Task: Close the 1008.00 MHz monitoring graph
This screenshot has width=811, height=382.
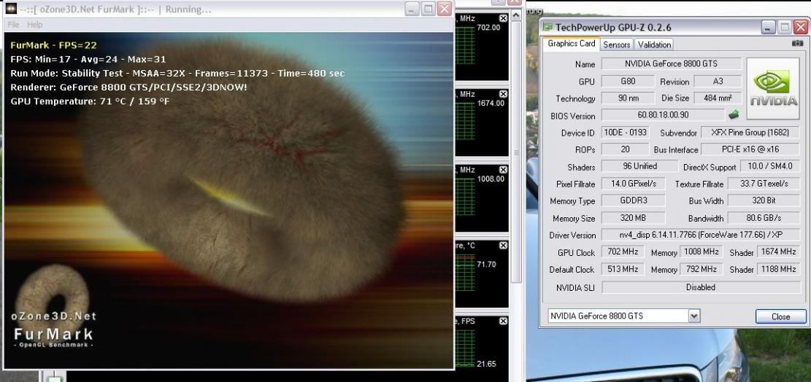Action: [503, 169]
